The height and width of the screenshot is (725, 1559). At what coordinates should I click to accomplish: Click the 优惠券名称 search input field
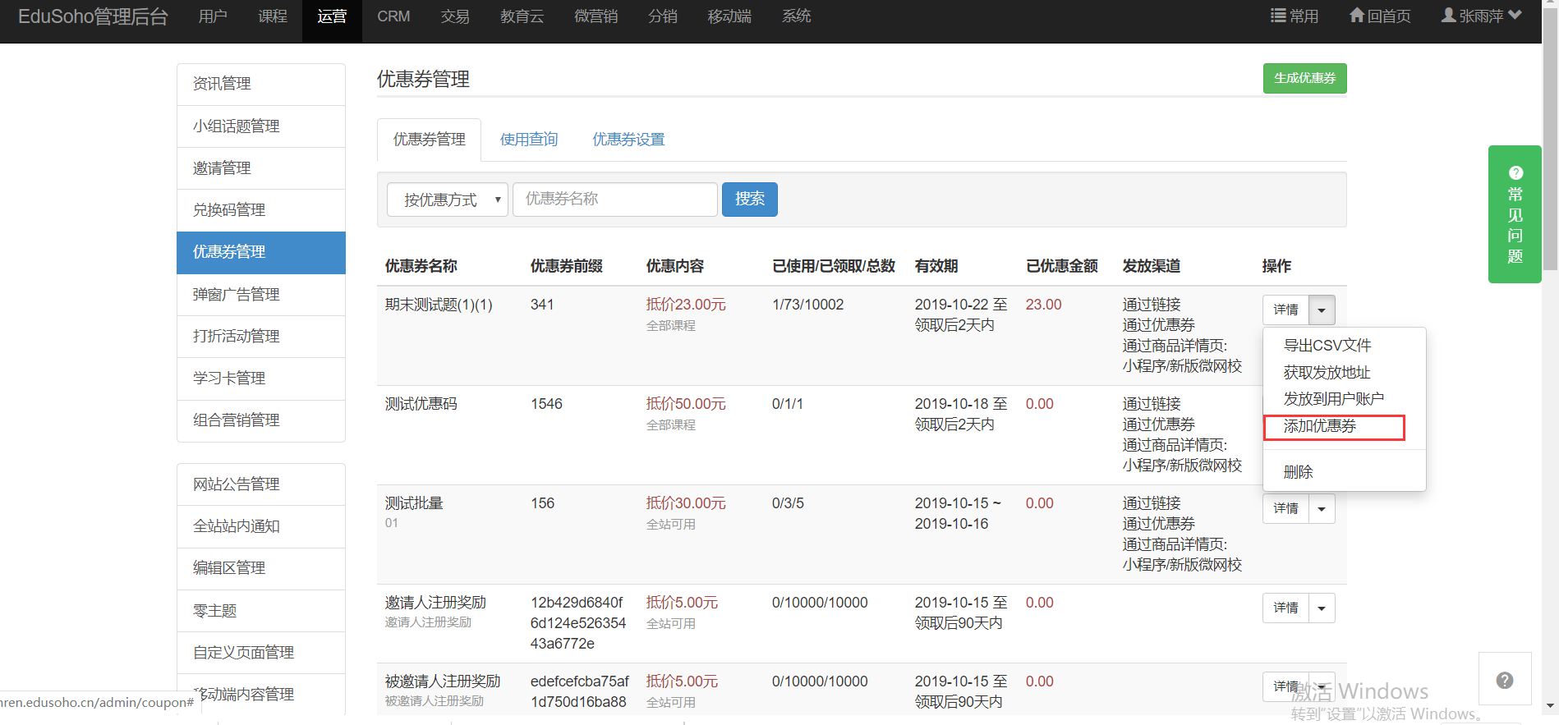(614, 200)
